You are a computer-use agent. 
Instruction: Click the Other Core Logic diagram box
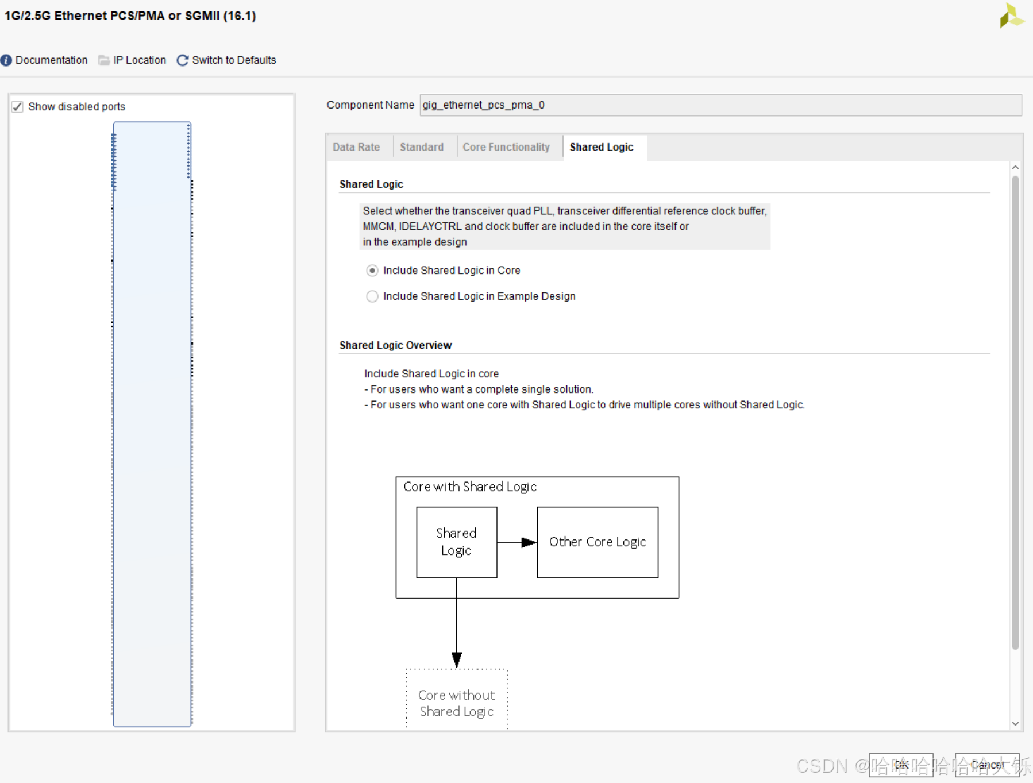(598, 542)
